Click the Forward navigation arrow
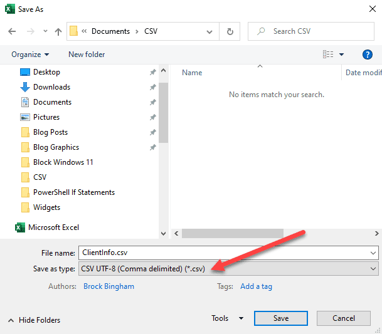Screen dimensions: 382x334 (31, 31)
